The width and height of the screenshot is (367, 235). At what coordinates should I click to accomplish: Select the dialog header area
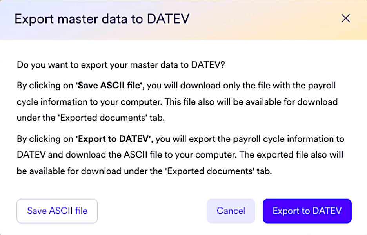click(x=157, y=18)
